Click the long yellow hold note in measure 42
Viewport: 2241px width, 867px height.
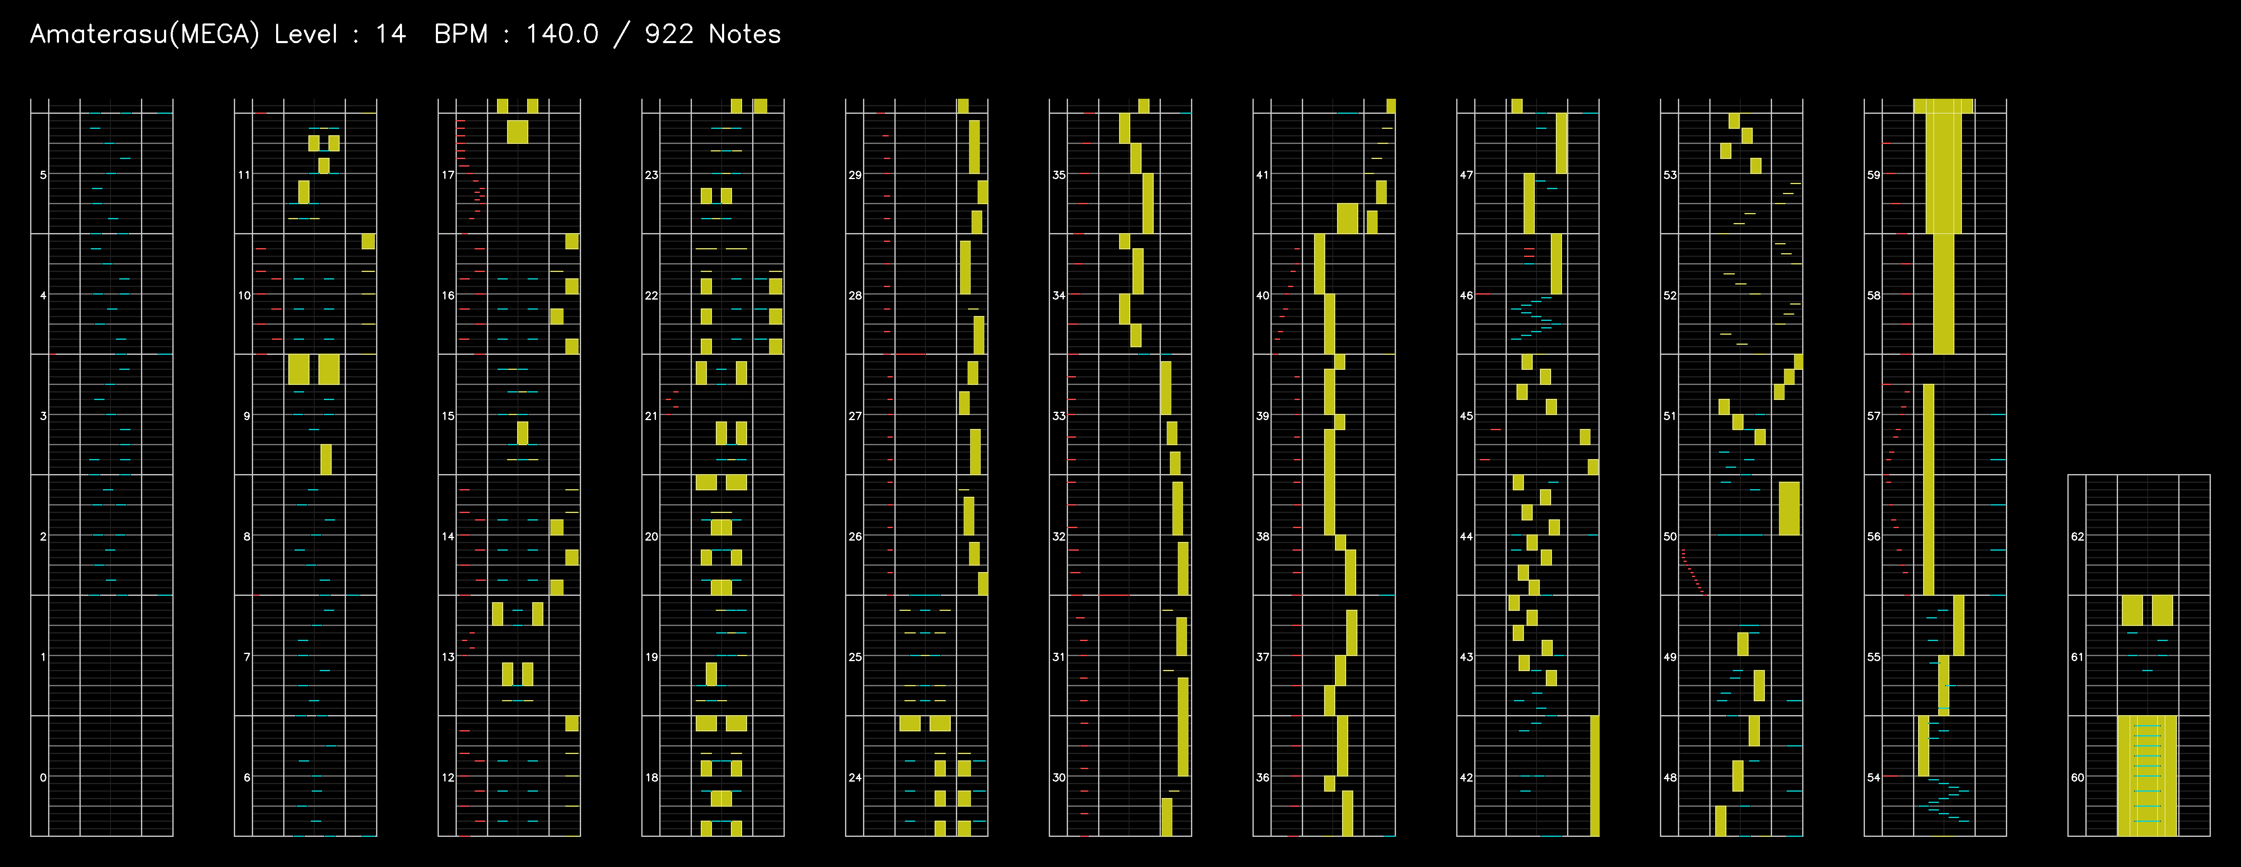pyautogui.click(x=1595, y=776)
